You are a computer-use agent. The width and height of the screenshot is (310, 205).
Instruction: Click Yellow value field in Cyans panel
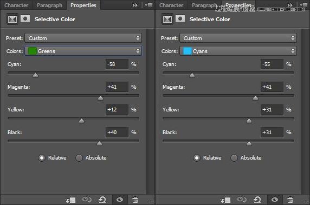(272, 109)
